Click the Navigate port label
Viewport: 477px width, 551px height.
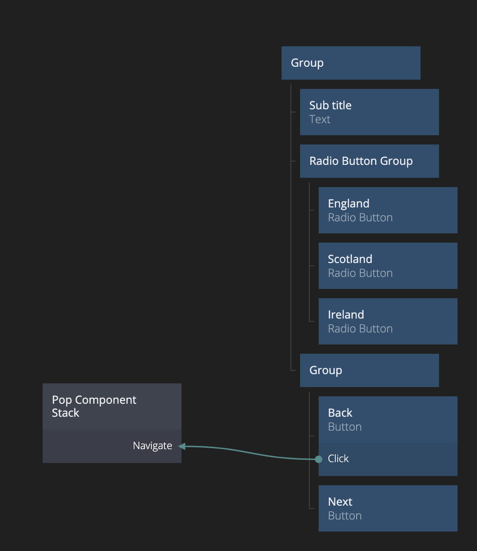(152, 446)
